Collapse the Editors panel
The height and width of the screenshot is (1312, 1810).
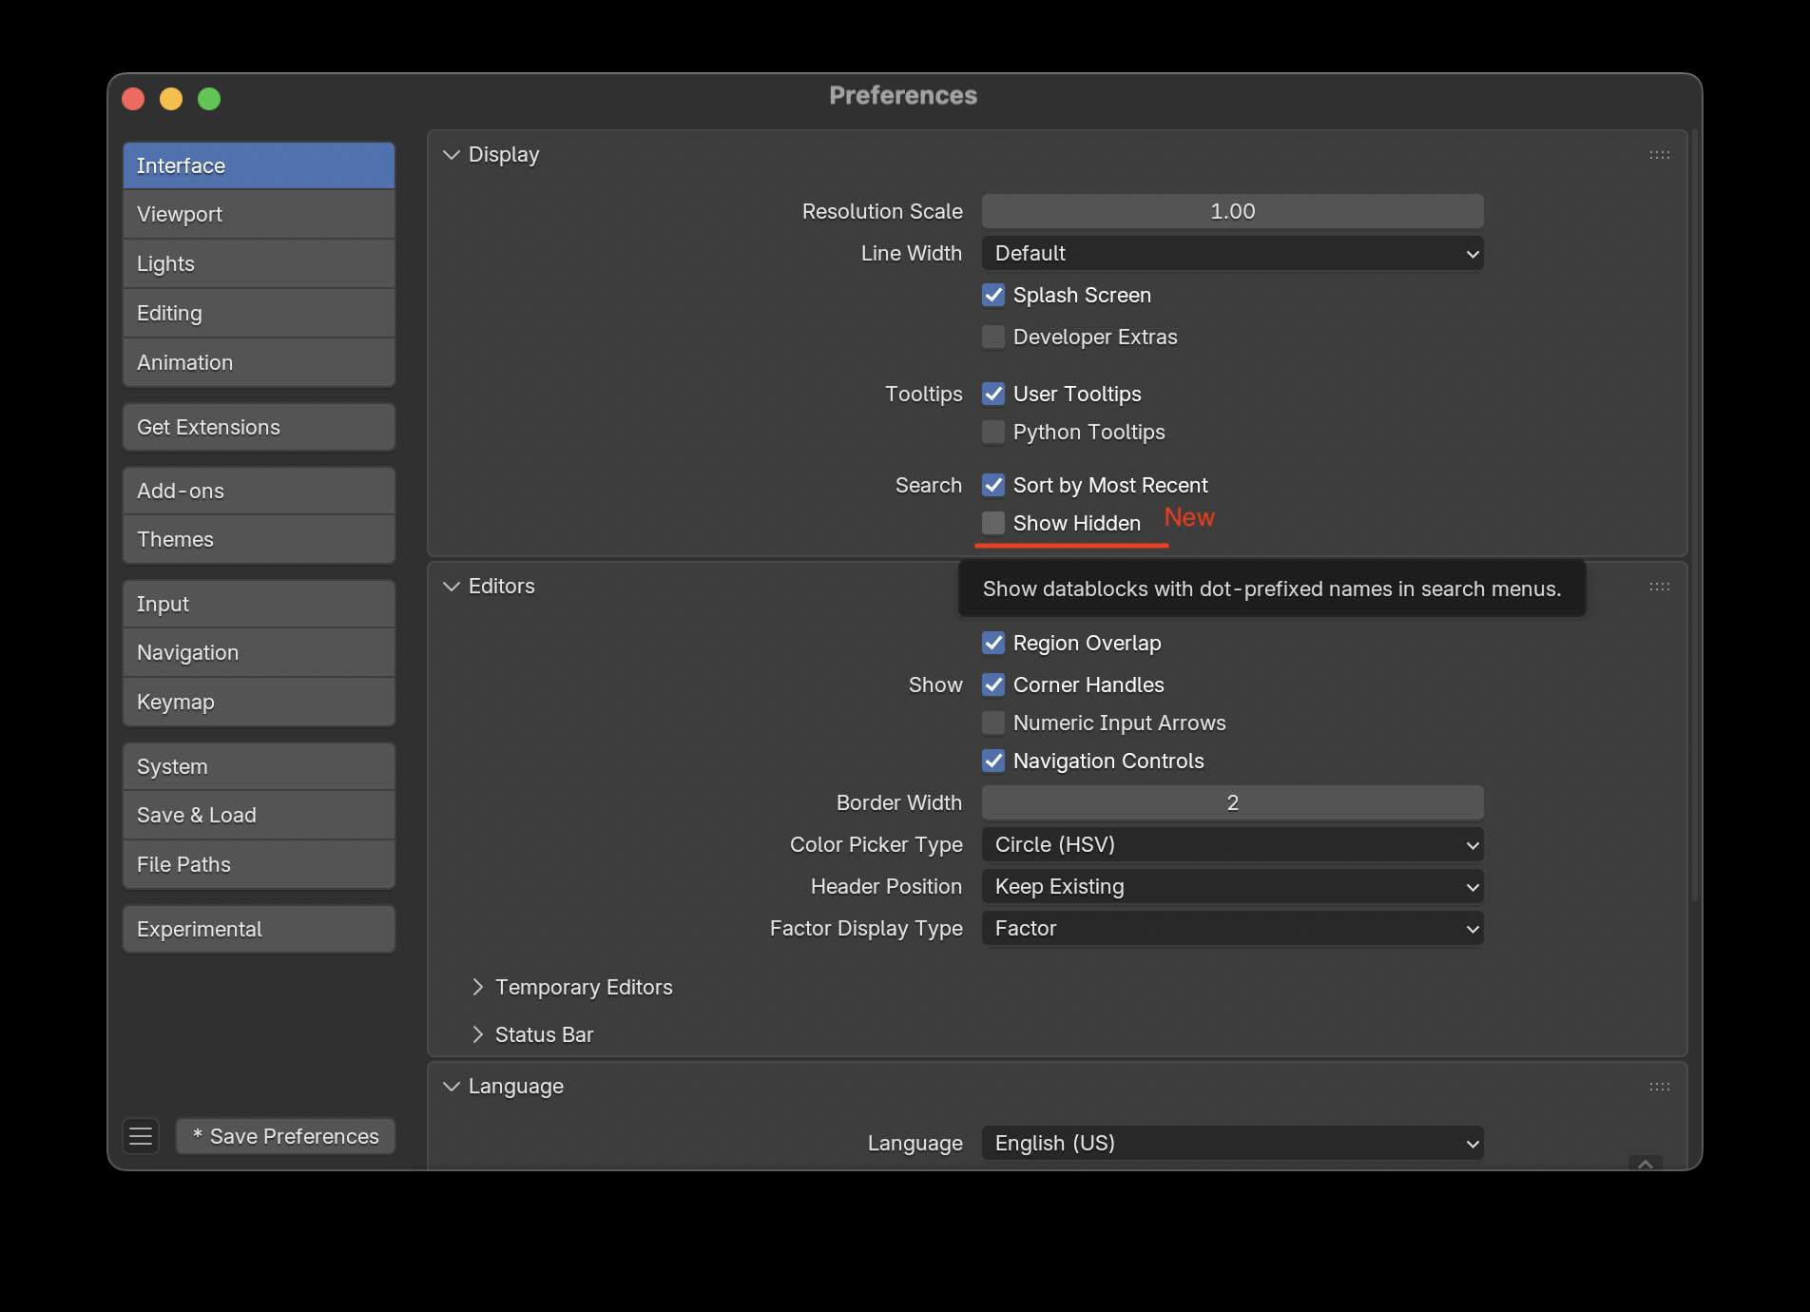tap(452, 587)
